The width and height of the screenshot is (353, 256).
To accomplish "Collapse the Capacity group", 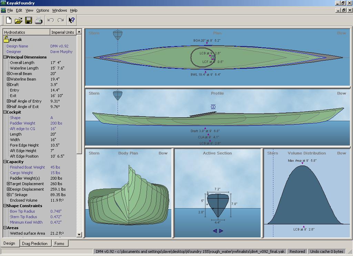I will pyautogui.click(x=5, y=162).
